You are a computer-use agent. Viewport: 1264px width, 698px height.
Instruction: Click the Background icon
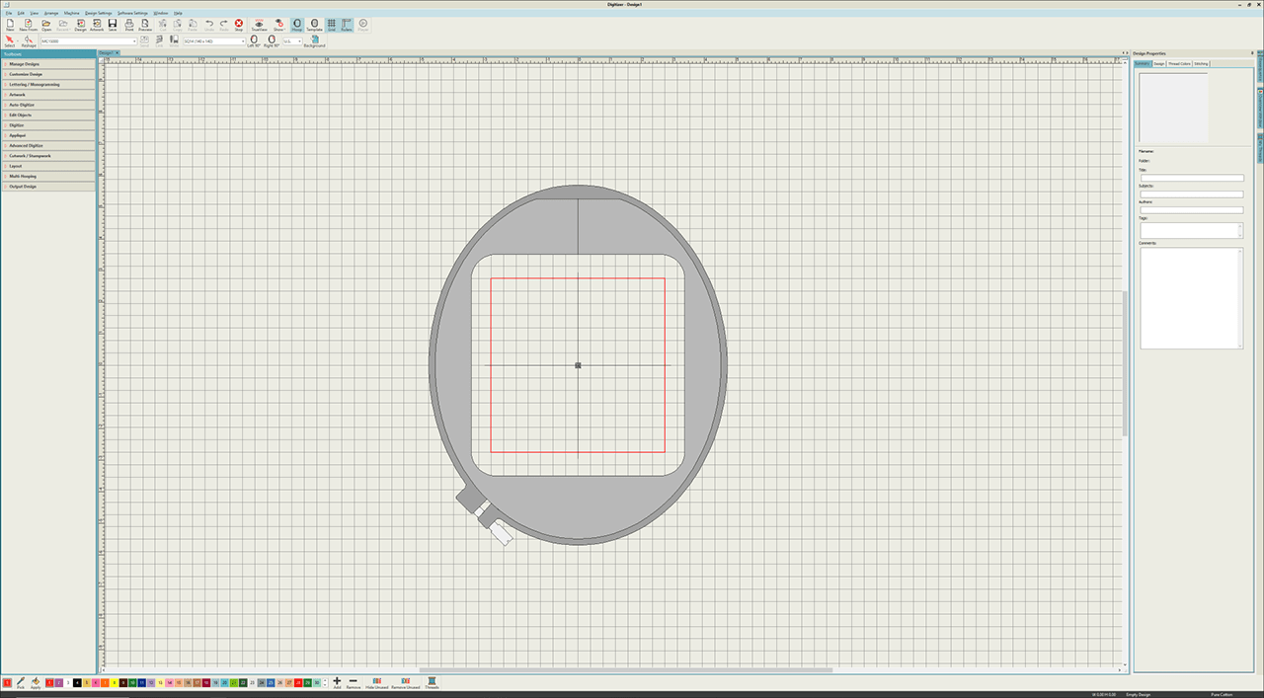coord(314,41)
